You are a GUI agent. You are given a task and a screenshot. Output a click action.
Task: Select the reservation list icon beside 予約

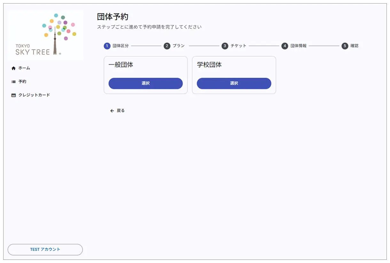(x=13, y=81)
